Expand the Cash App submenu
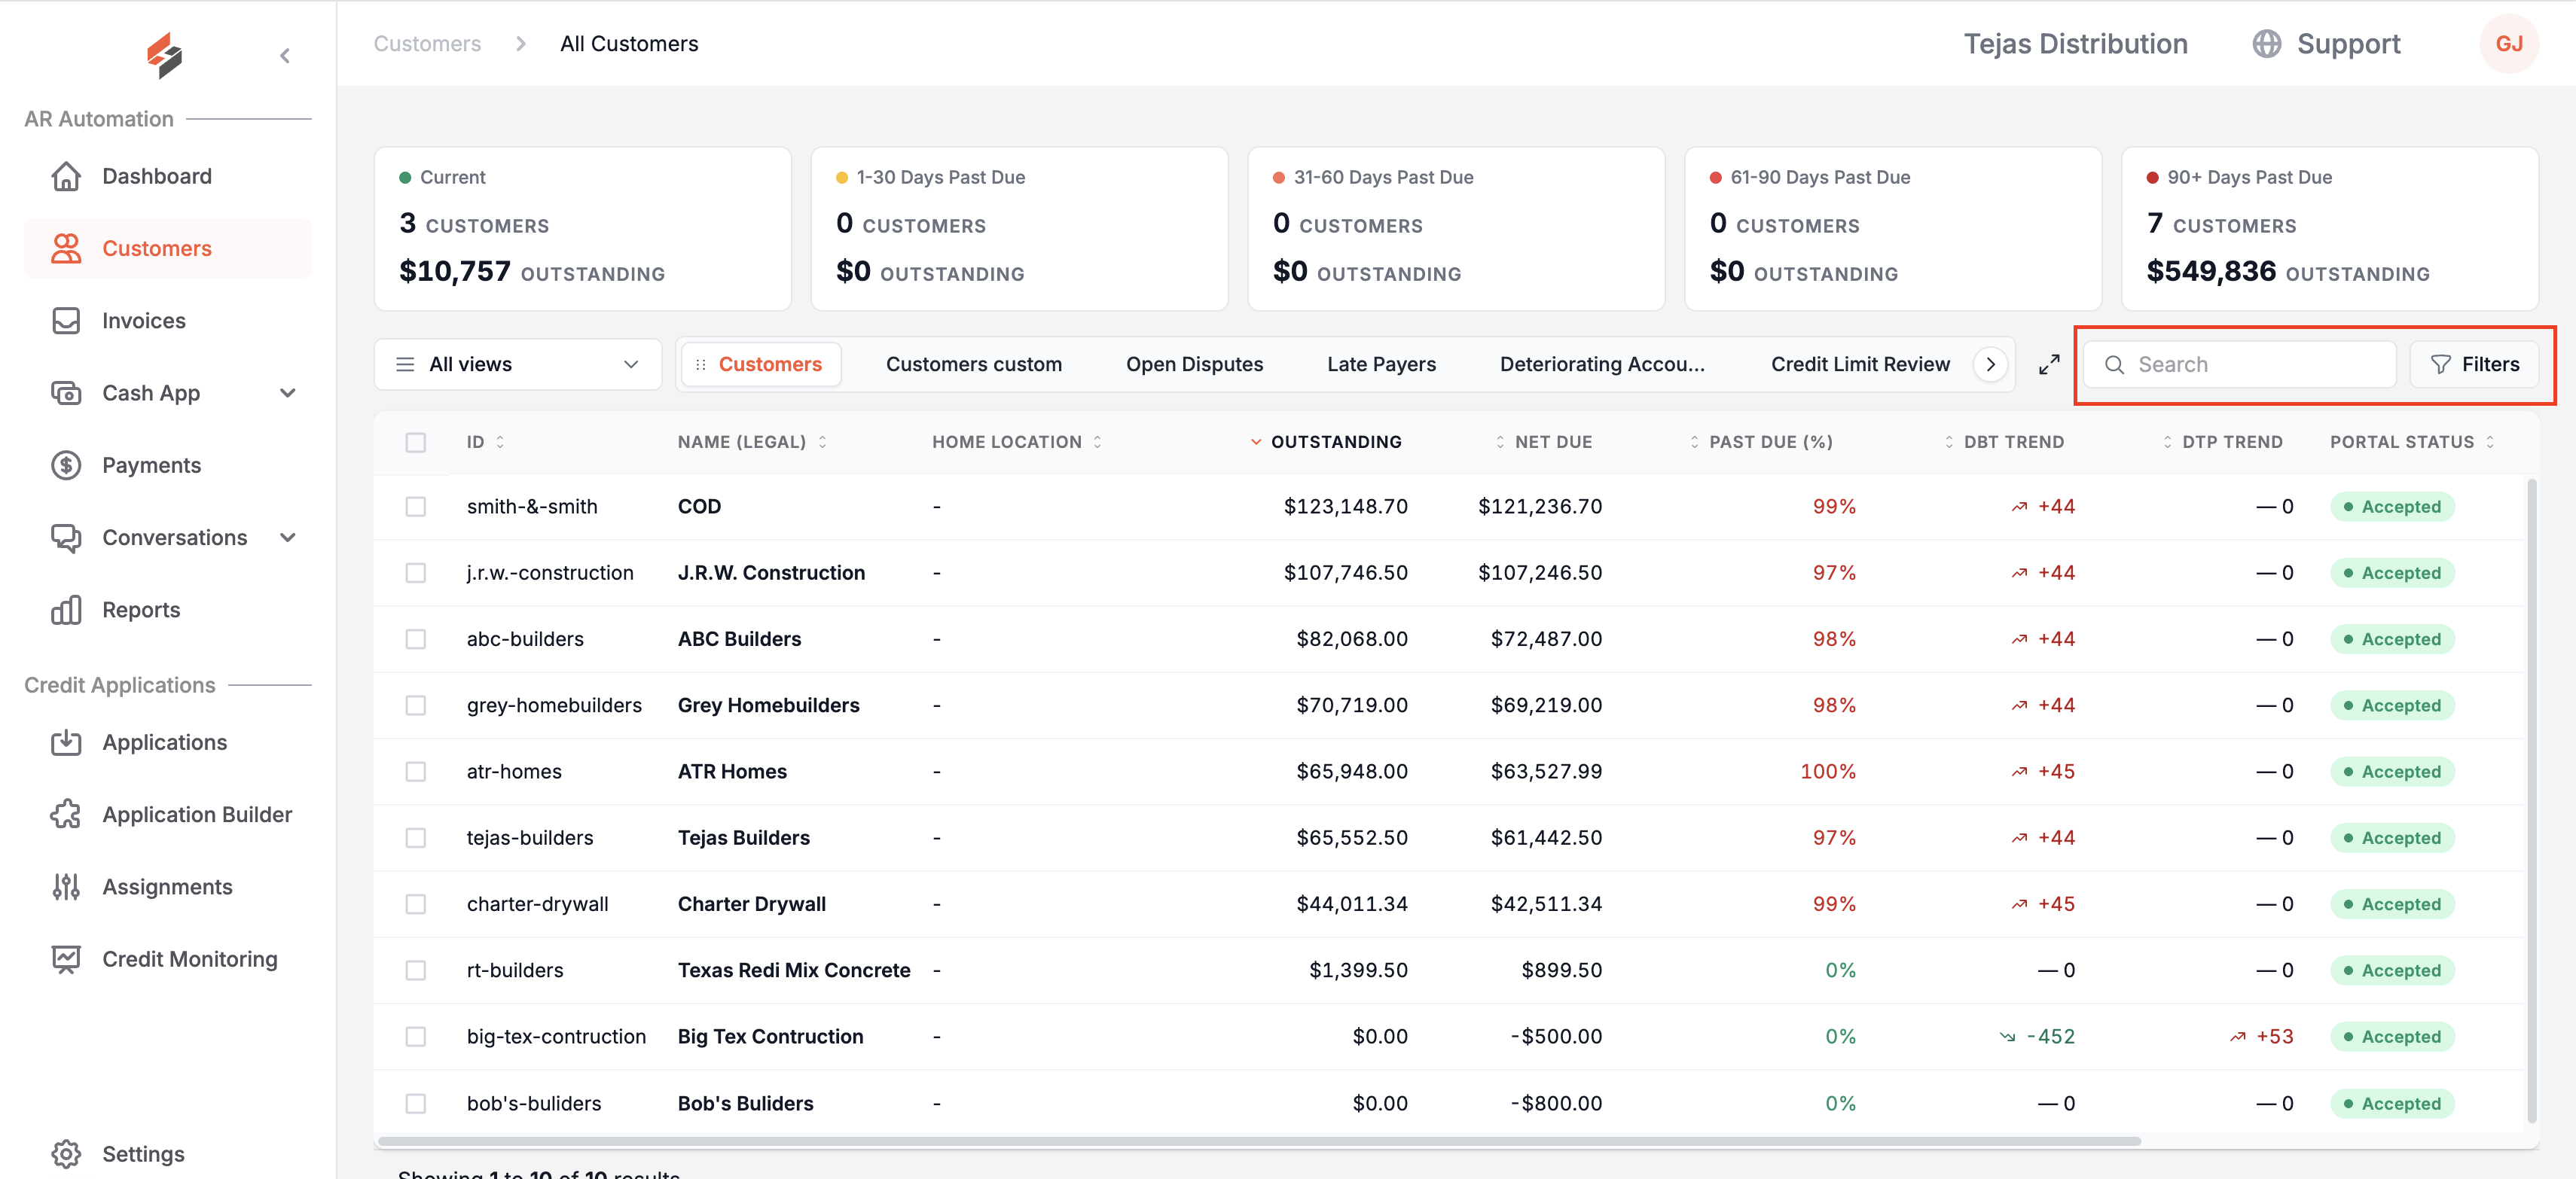 click(288, 393)
